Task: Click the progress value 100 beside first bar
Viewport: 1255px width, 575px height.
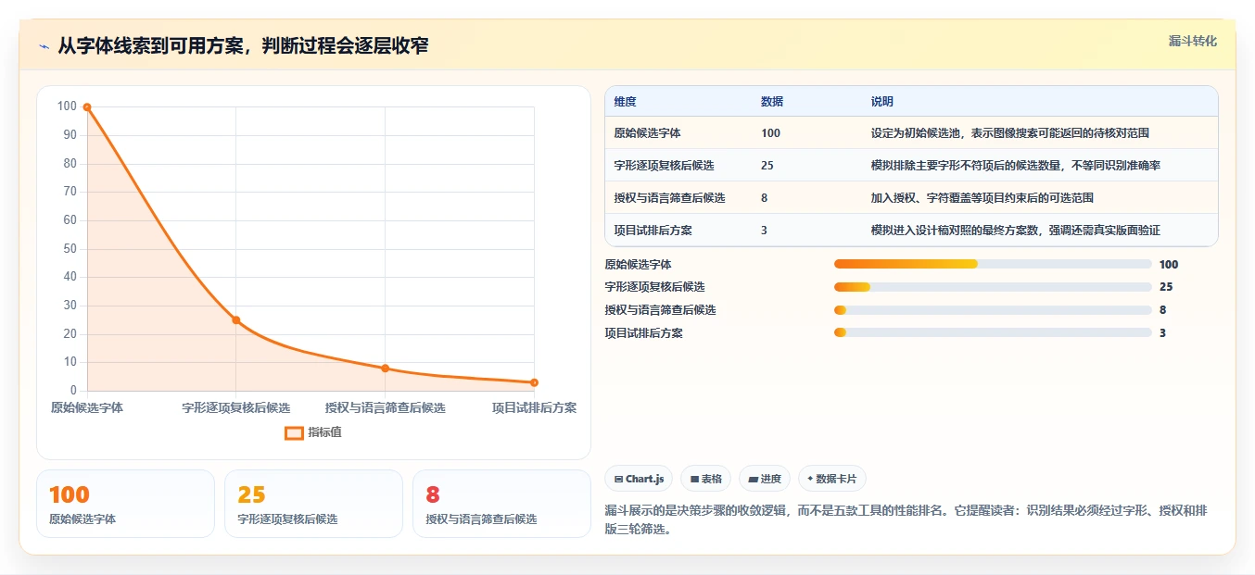Action: pos(1169,264)
